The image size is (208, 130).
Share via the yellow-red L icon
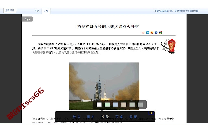coord(152,32)
